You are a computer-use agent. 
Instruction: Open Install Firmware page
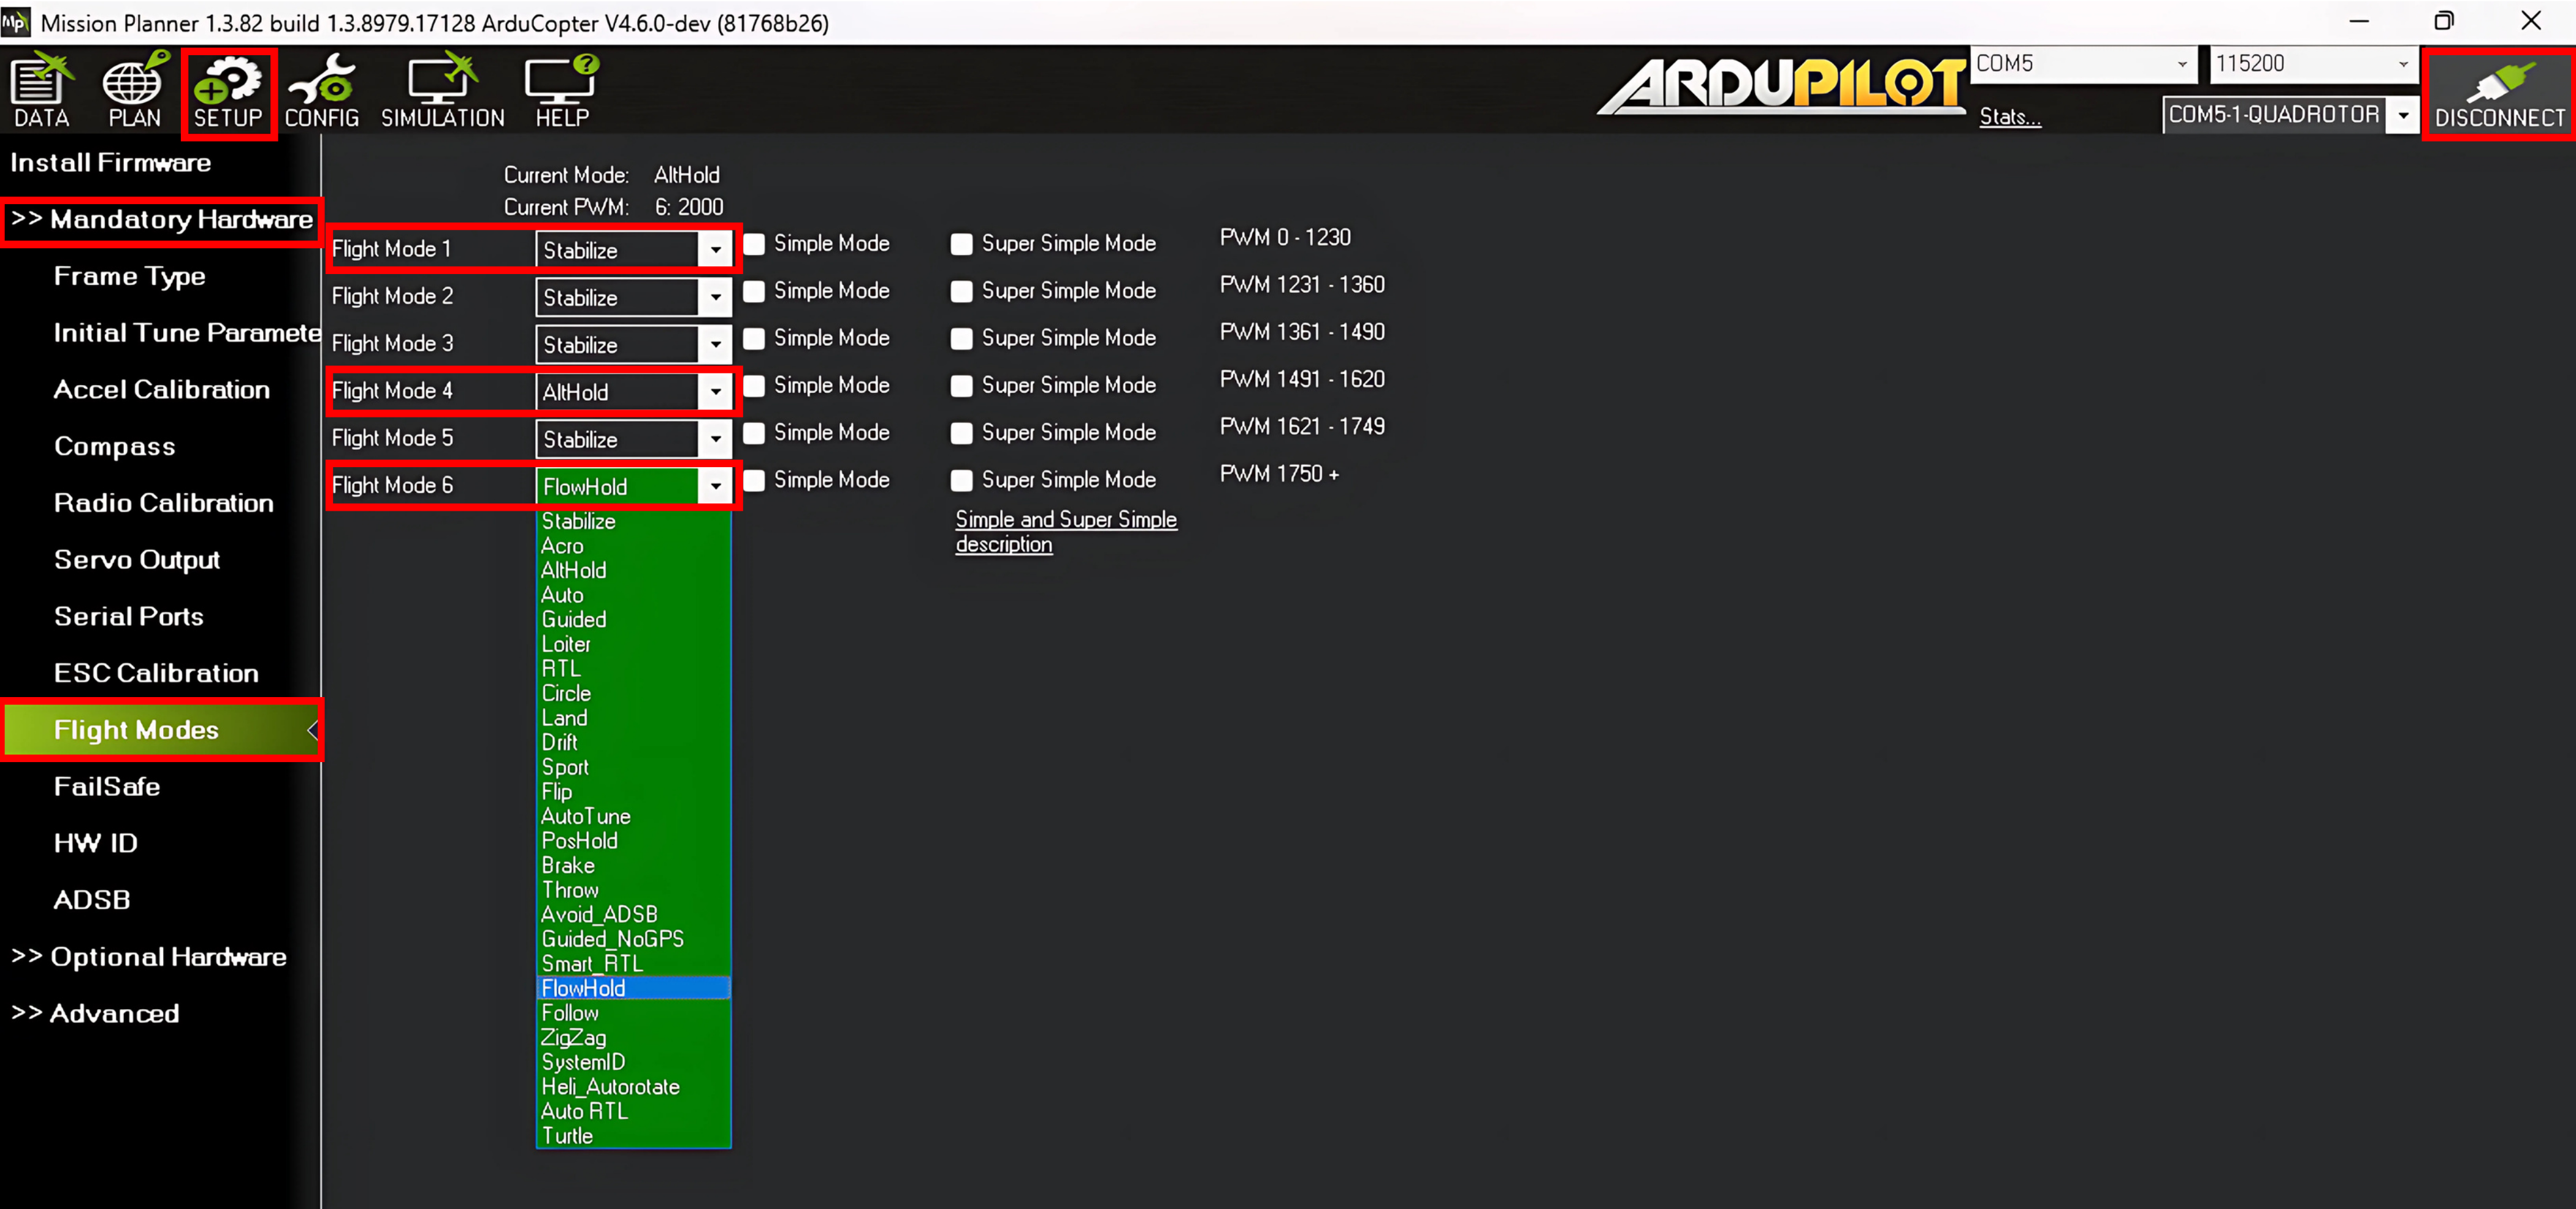coord(111,163)
